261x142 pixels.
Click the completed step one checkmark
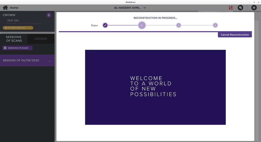point(105,26)
